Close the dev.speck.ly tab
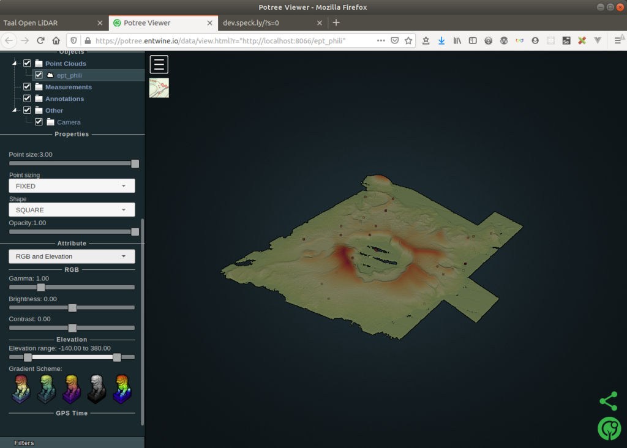This screenshot has width=627, height=448. point(319,23)
